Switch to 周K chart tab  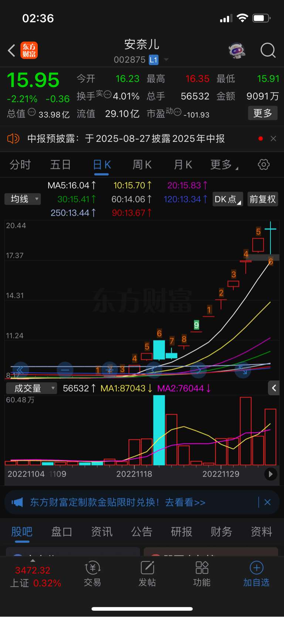(x=142, y=165)
